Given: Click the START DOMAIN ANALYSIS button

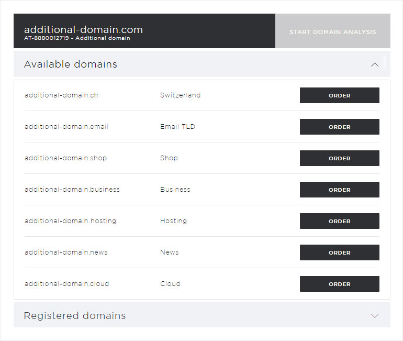Looking at the screenshot, I should coord(332,31).
